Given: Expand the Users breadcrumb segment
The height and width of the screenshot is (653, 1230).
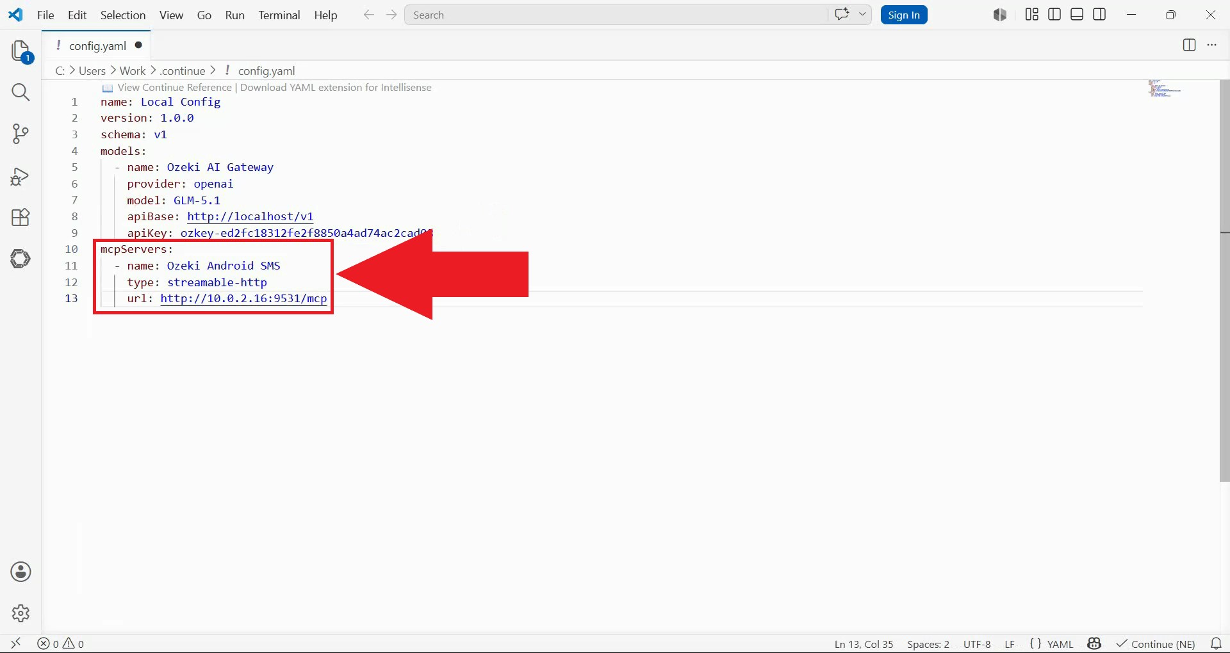Looking at the screenshot, I should (92, 70).
